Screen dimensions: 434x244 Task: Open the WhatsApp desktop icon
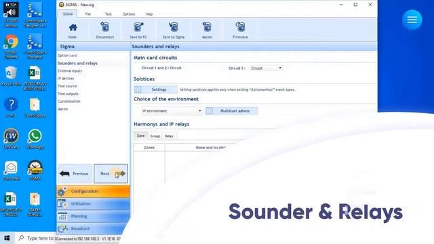pos(35,139)
